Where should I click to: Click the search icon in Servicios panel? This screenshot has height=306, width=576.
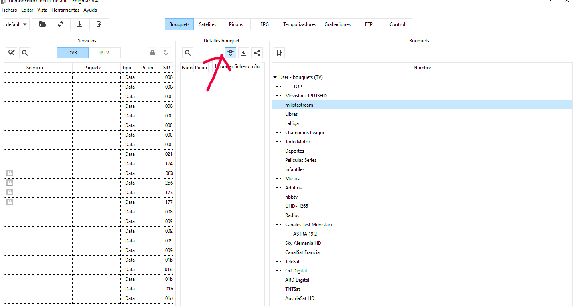coord(25,52)
